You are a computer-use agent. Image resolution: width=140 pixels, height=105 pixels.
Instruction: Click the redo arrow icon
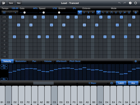(125, 3)
